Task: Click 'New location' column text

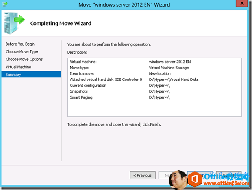Action: pos(160,74)
